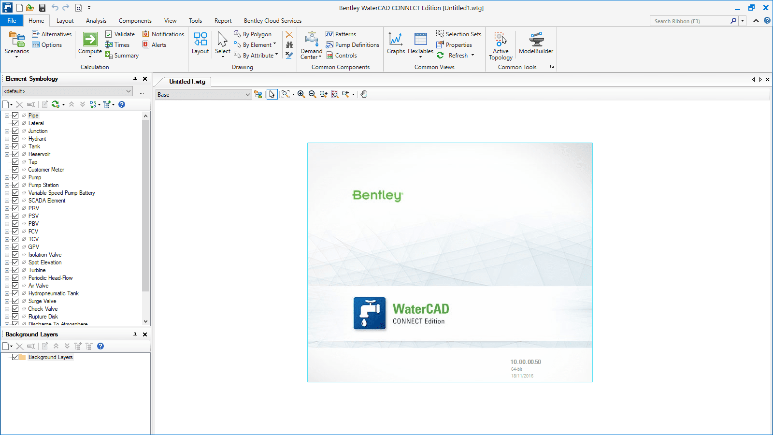Expand the Junction tree node
Image resolution: width=773 pixels, height=435 pixels.
pos(7,131)
